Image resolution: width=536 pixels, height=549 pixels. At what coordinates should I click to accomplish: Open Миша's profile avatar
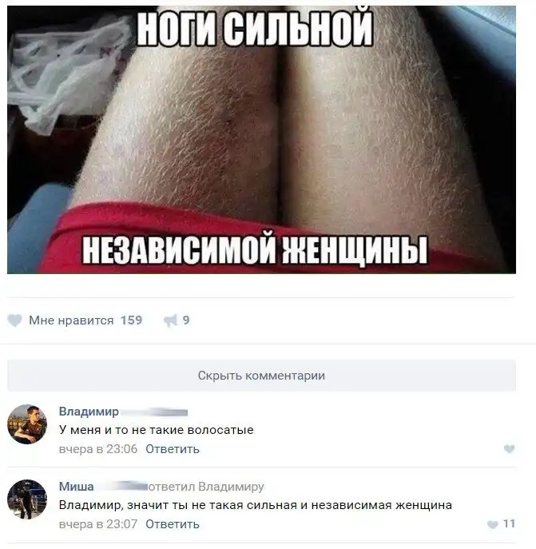pos(27,499)
